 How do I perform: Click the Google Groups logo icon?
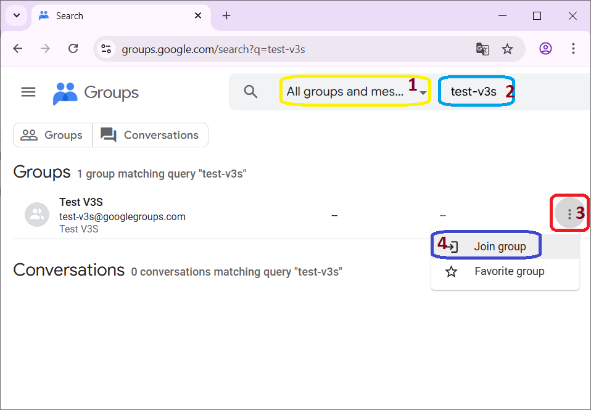point(65,93)
